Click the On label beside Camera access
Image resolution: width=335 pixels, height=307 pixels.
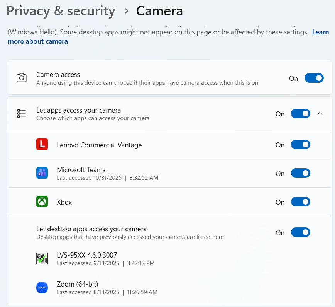[x=294, y=78]
